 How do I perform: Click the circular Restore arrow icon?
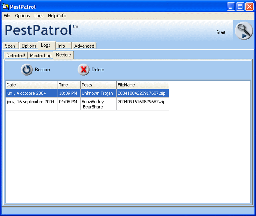pyautogui.click(x=27, y=70)
